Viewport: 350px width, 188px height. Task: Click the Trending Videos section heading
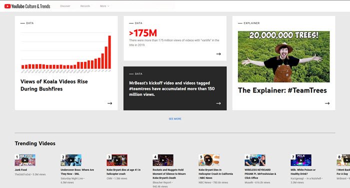[35, 143]
